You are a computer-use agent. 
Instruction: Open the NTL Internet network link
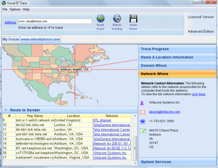tap(102, 120)
